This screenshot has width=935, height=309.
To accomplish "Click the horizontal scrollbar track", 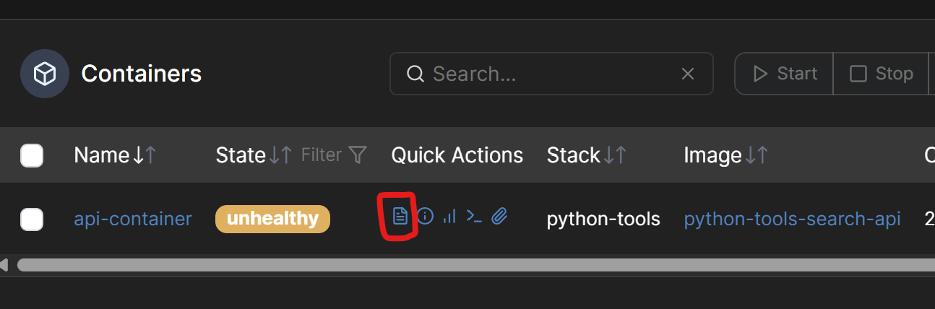I will [x=470, y=265].
